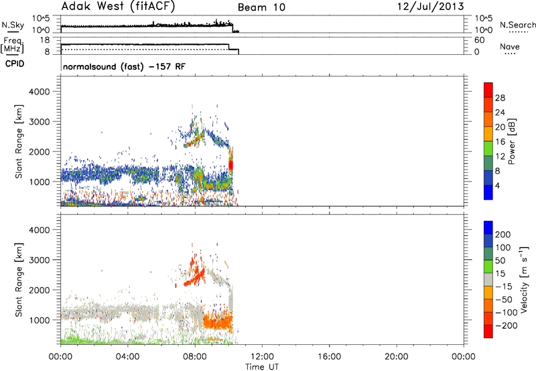Click the orange velocity patch near 1000 km
This screenshot has width=536, height=371.
click(218, 321)
